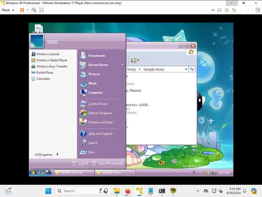Image resolution: width=262 pixels, height=197 pixels.
Task: Open Search from Start menu
Action: (x=89, y=143)
